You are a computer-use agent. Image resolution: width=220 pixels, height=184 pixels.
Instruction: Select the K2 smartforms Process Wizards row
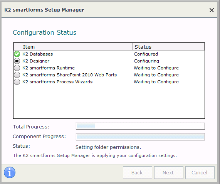109,82
